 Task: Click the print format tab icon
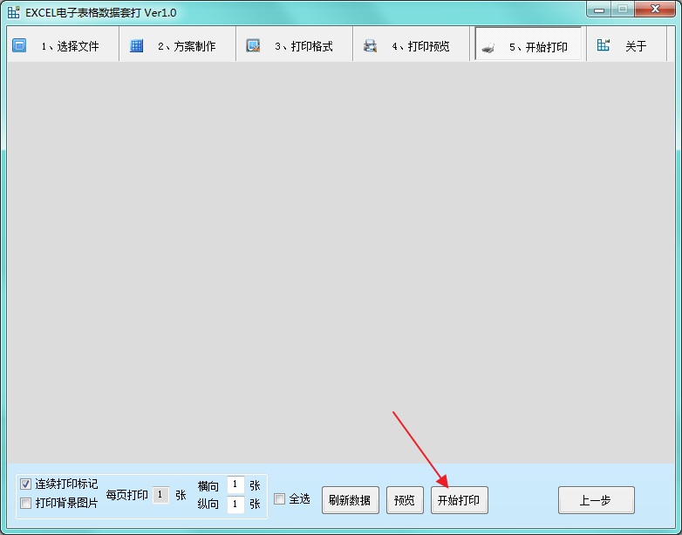point(253,45)
